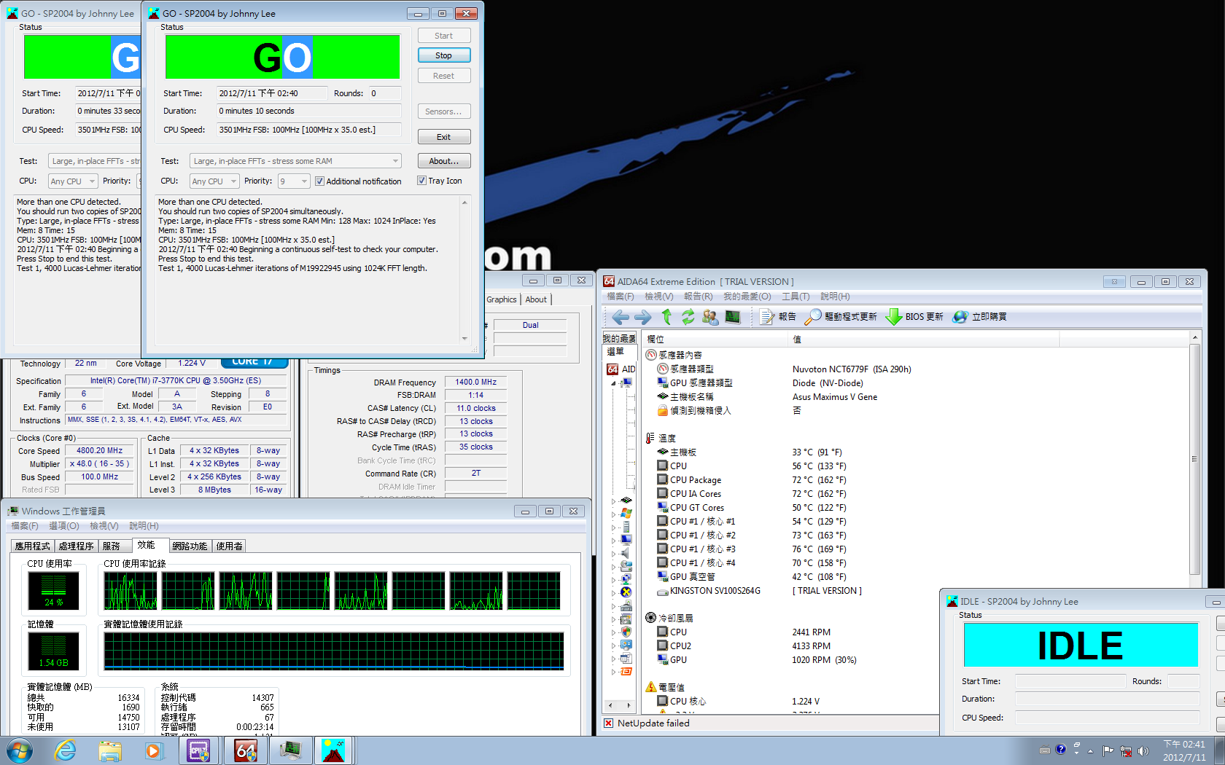The image size is (1225, 765).
Task: Expand the motherboard node in AIDA64 tree
Action: pyautogui.click(x=613, y=501)
